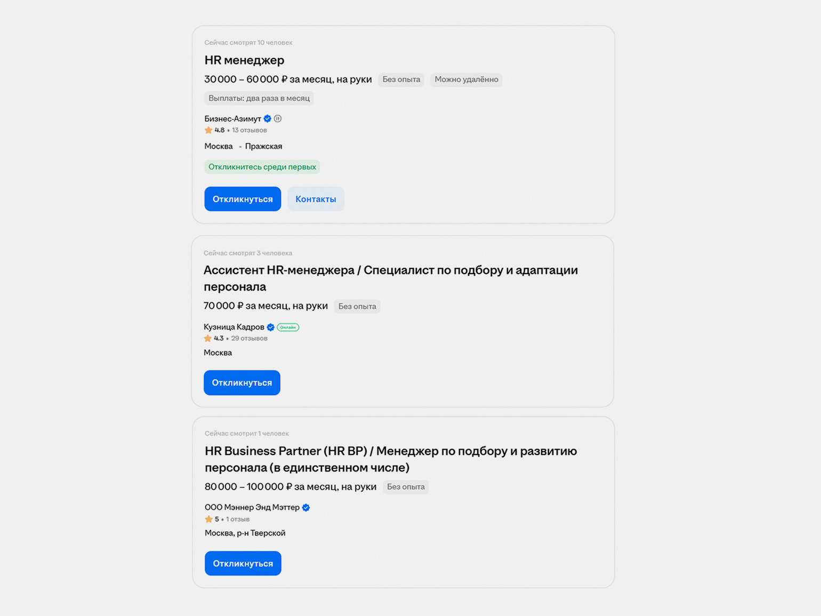Screen dimensions: 821x616
Task: Click the star rating icon showing 4.3
Action: [207, 338]
